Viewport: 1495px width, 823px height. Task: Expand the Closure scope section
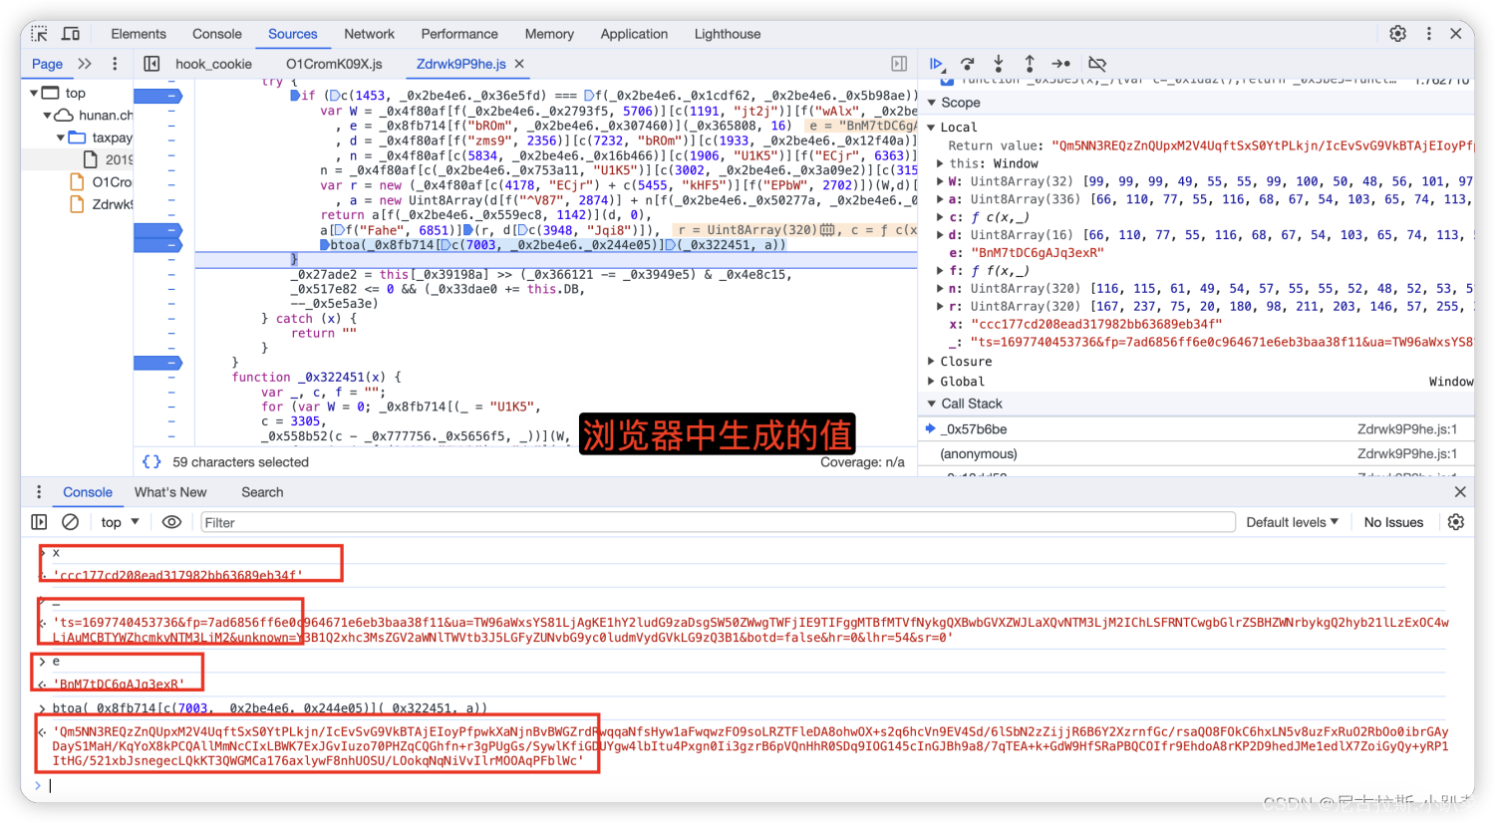click(933, 361)
